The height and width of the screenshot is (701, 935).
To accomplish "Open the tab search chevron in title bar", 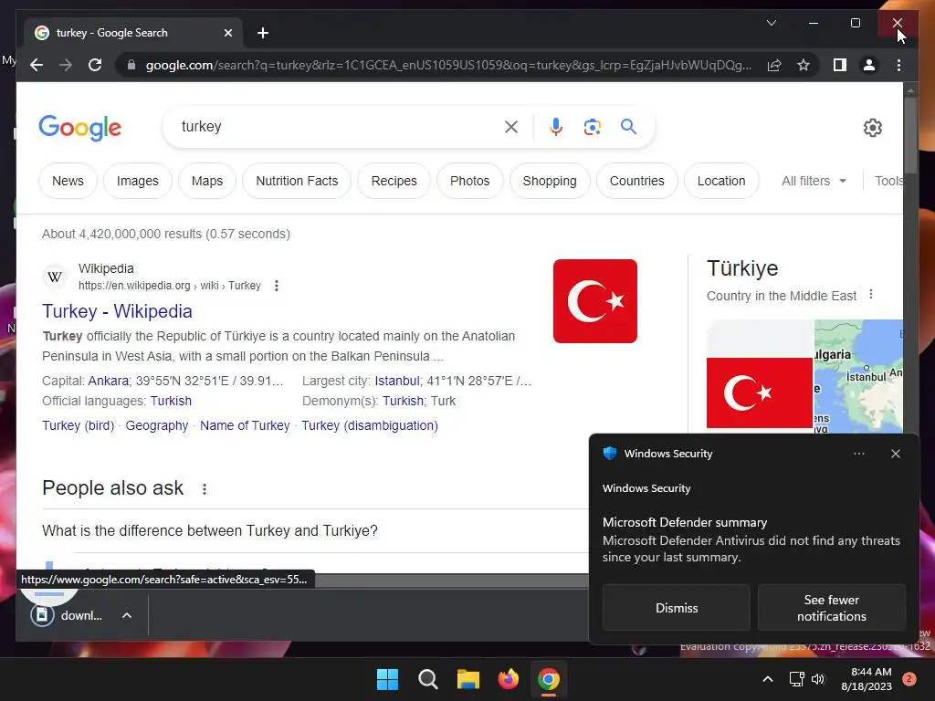I will coord(771,23).
